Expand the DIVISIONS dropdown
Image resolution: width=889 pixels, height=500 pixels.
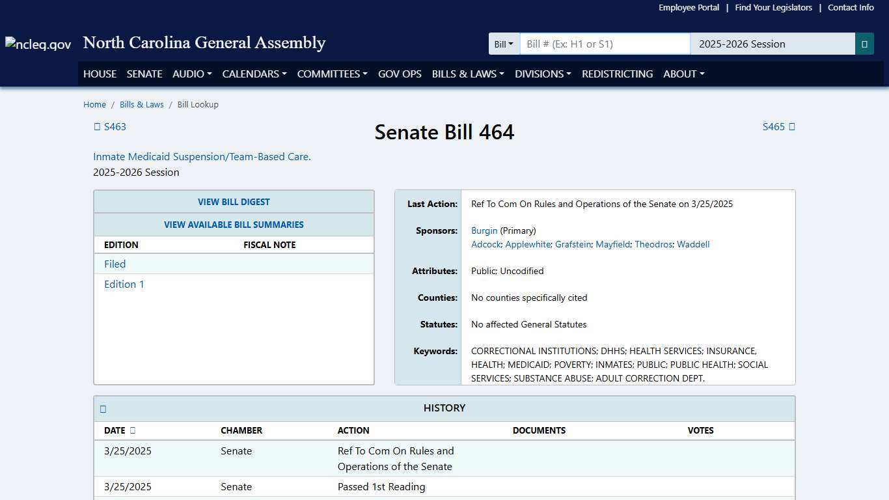(x=543, y=74)
